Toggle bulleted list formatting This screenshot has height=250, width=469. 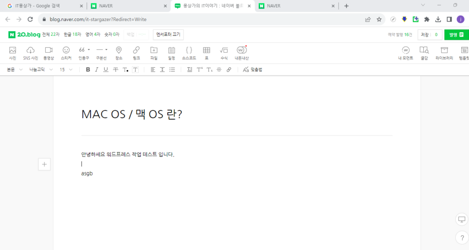(172, 70)
